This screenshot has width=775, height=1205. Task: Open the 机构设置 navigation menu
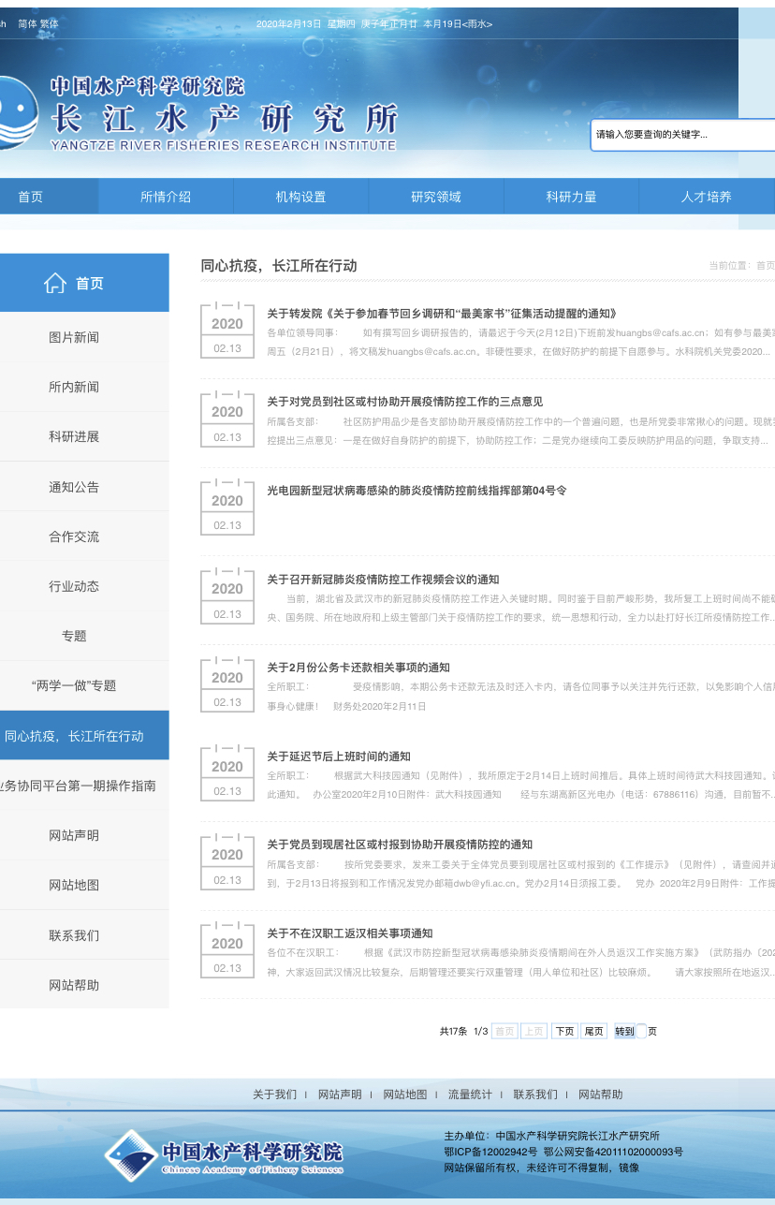(301, 197)
